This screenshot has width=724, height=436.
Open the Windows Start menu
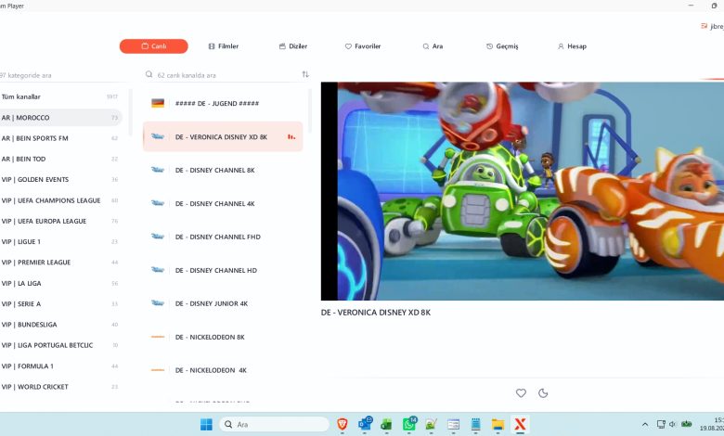[206, 425]
